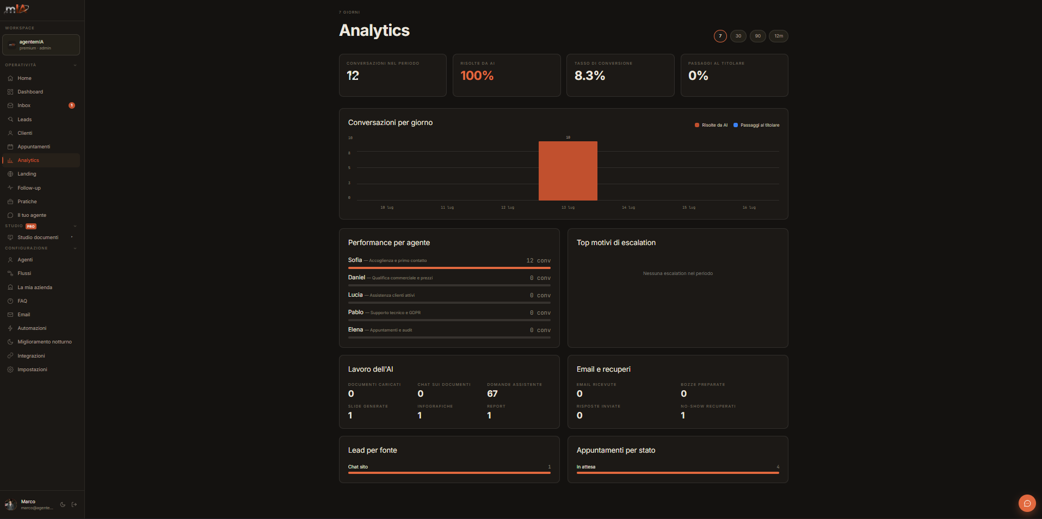This screenshot has width=1042, height=519.
Task: Open Miglioramento notturno via moon icon
Action: (x=10, y=342)
